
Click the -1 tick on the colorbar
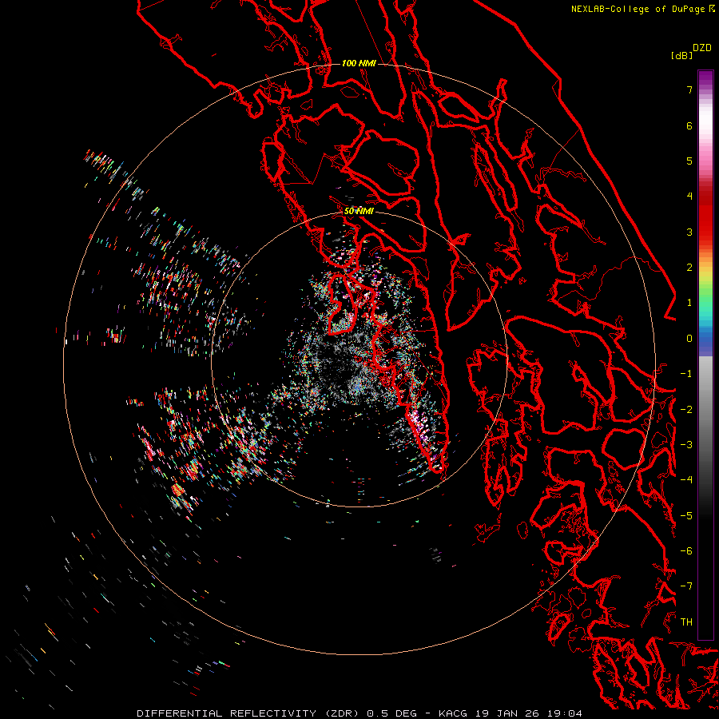686,374
